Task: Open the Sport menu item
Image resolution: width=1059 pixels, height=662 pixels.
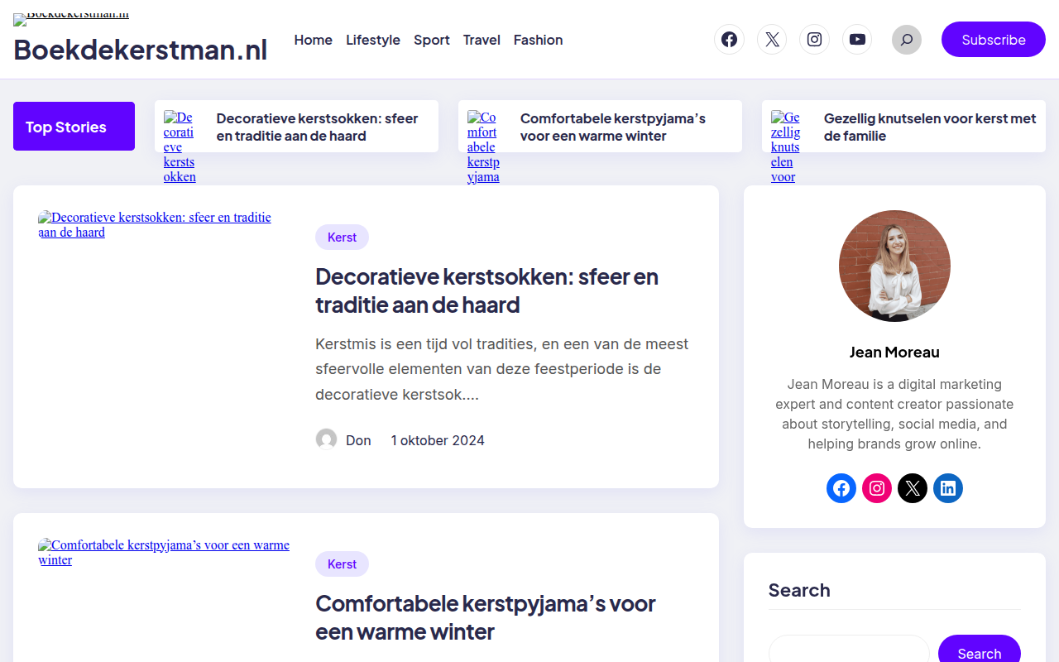Action: pos(432,40)
